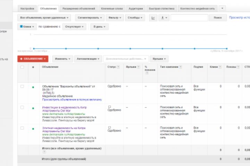Open the Дополнительные действия dropdown
Image resolution: width=250 pixels, height=166 pixels.
(126, 59)
